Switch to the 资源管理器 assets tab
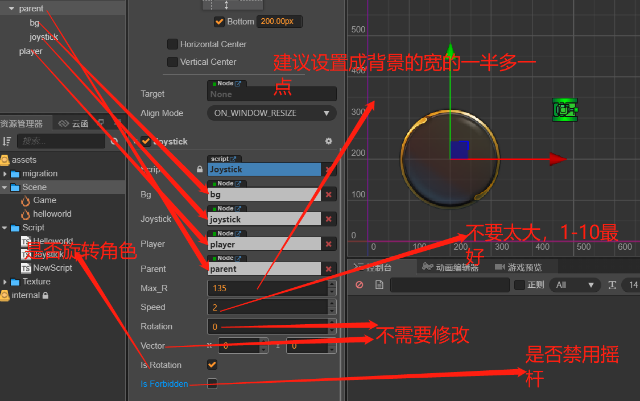The width and height of the screenshot is (640, 401). pyautogui.click(x=24, y=123)
